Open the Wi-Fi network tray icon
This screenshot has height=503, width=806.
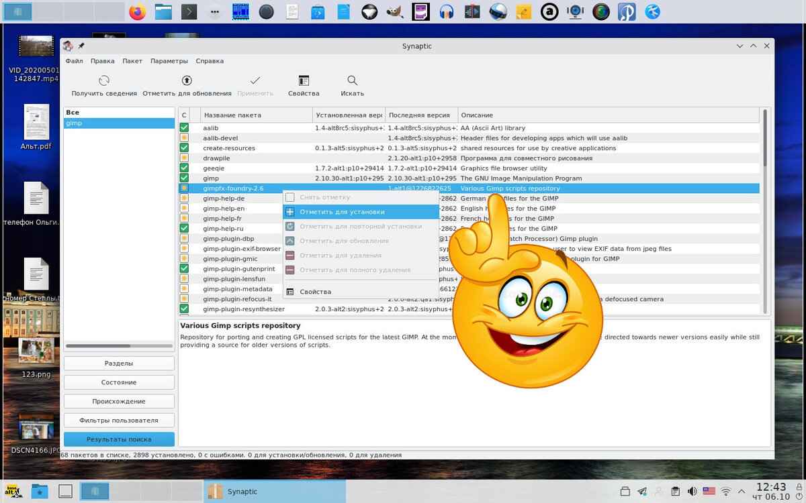coord(726,491)
